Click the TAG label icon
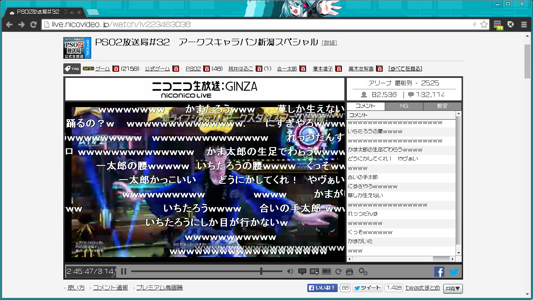 pyautogui.click(x=72, y=69)
